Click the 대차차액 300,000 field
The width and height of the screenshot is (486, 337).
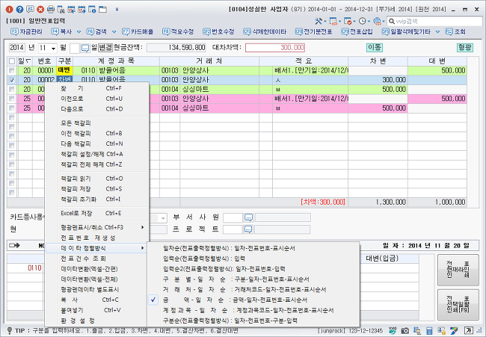pyautogui.click(x=275, y=48)
